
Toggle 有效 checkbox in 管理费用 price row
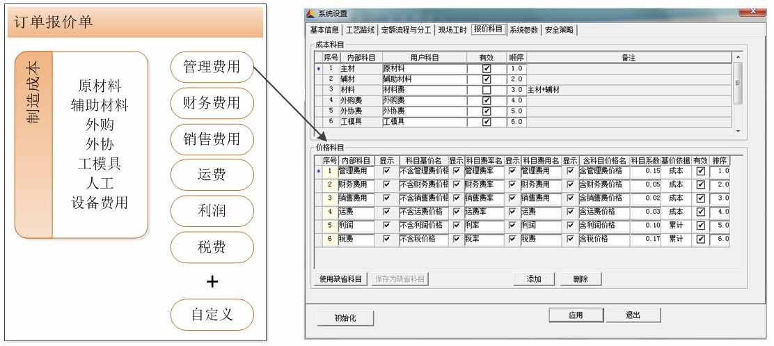click(x=700, y=171)
